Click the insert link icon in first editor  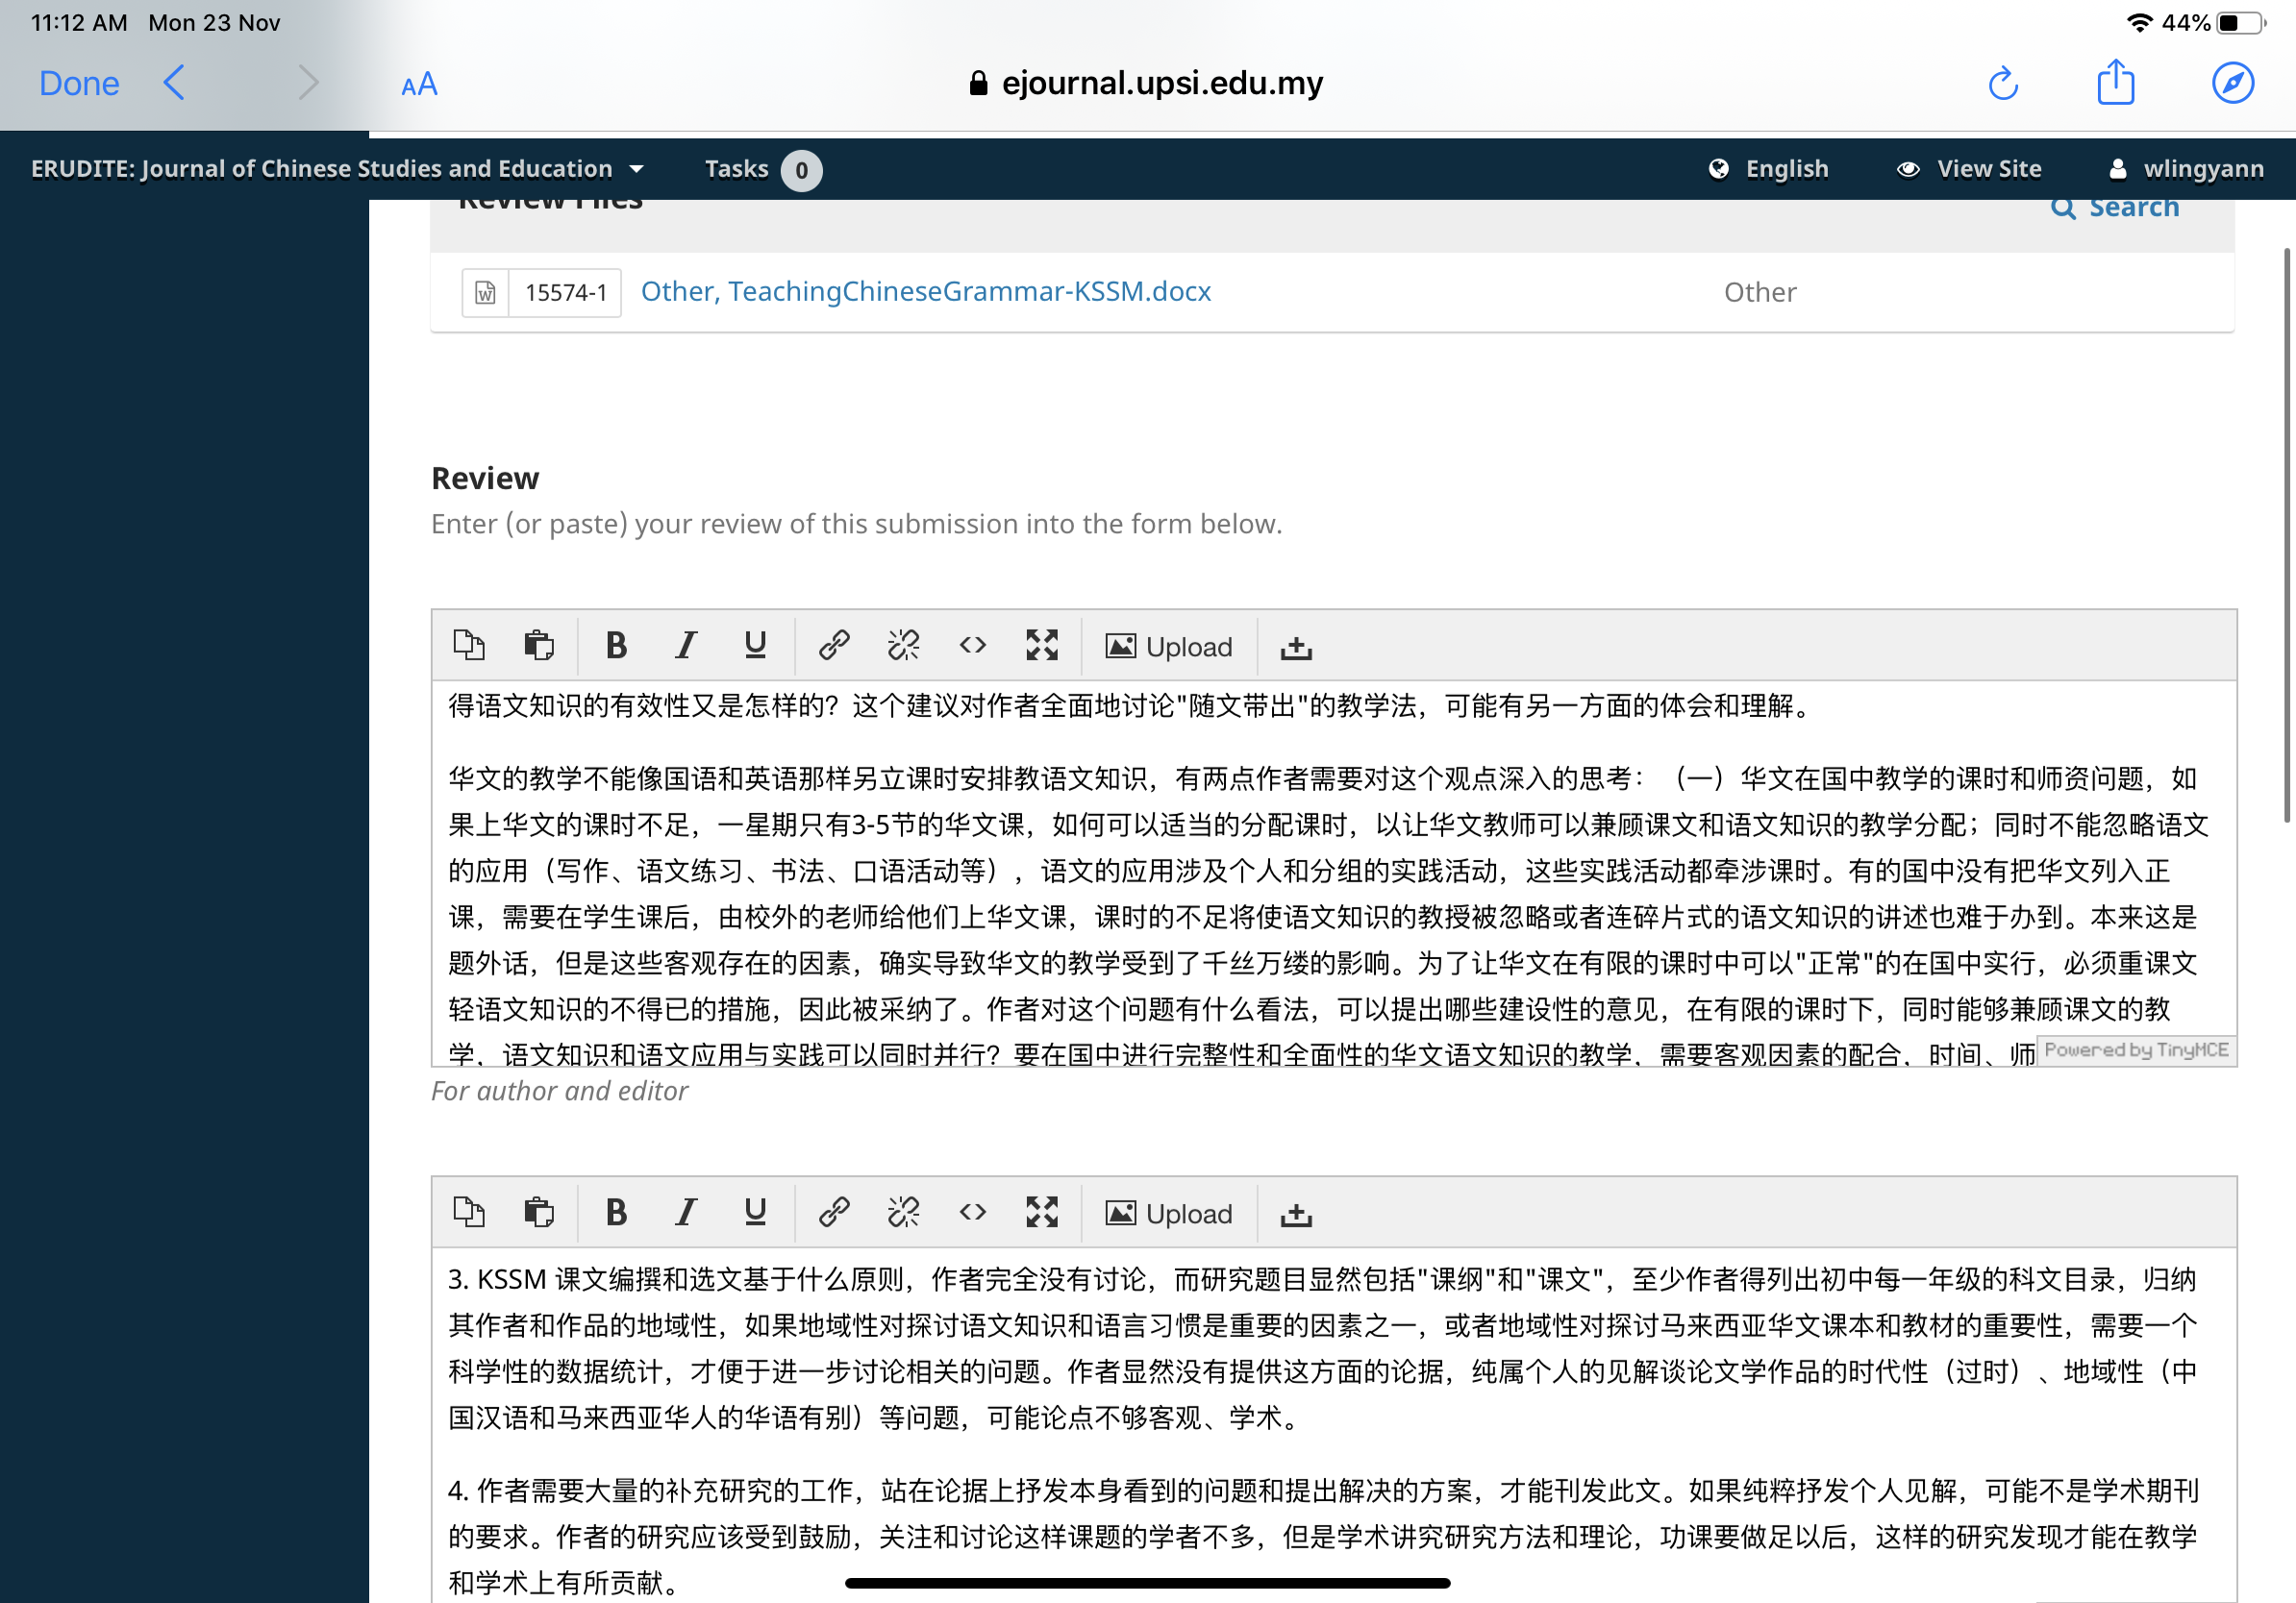coord(833,646)
